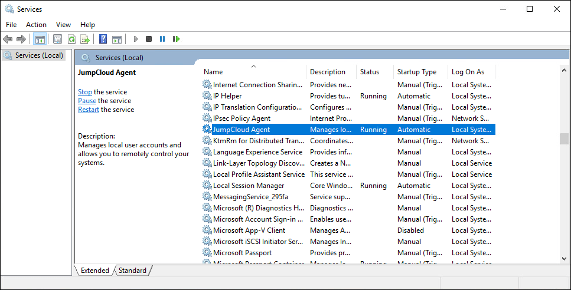Click 'Core Windo...' description cell
This screenshot has height=290, width=571.
(x=331, y=185)
